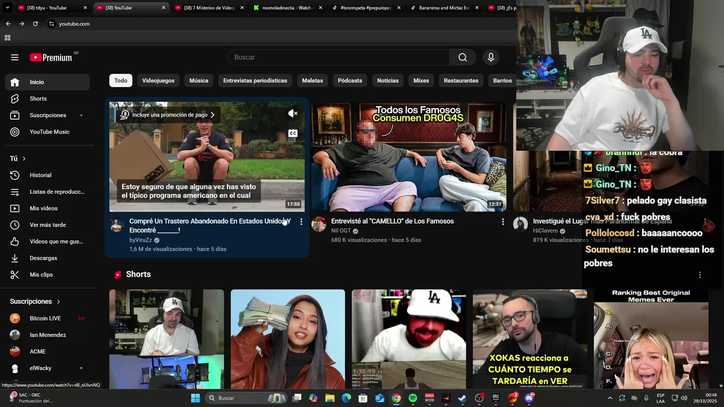The image size is (724, 407).
Task: Expand the Suscripciones section header
Action: [35, 301]
